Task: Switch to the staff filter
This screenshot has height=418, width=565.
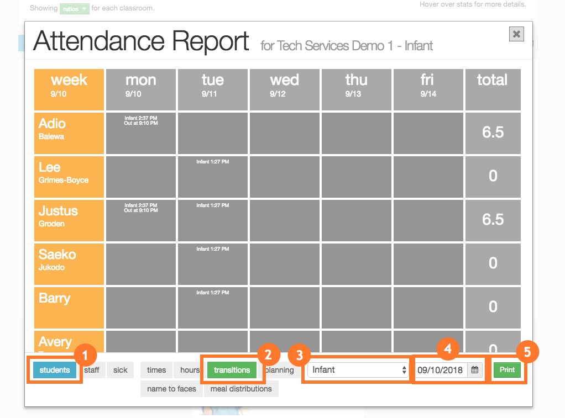Action: [92, 370]
